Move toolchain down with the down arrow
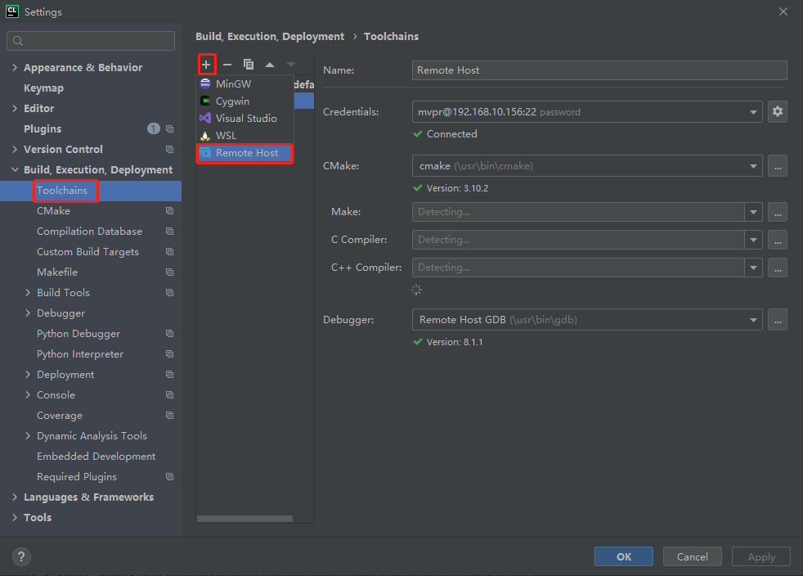This screenshot has width=803, height=576. click(x=291, y=65)
